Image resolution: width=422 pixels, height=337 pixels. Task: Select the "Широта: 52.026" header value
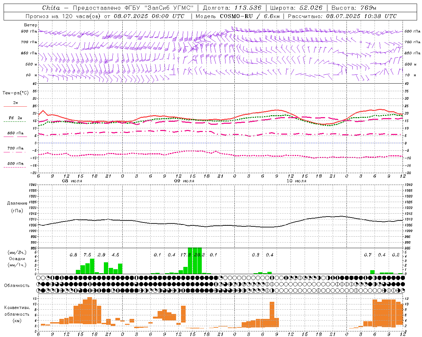(x=296, y=8)
